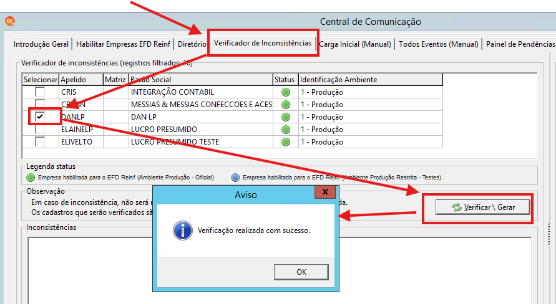Image resolution: width=556 pixels, height=304 pixels.
Task: Click green status circle for DAN LP row
Action: click(x=285, y=116)
